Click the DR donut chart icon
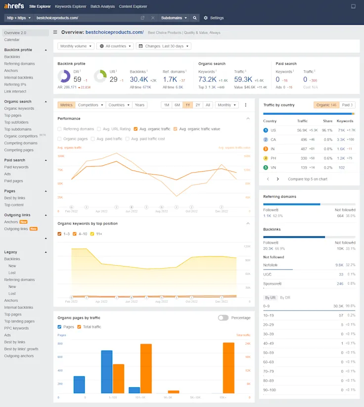364x407 pixels. [64, 76]
